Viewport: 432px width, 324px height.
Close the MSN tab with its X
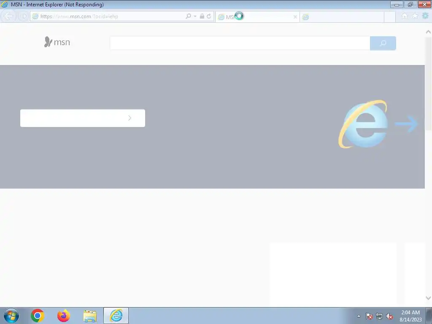(x=295, y=17)
